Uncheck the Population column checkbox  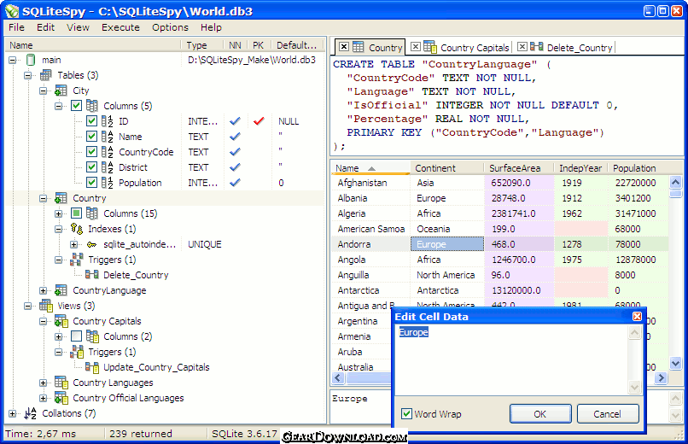click(x=91, y=183)
